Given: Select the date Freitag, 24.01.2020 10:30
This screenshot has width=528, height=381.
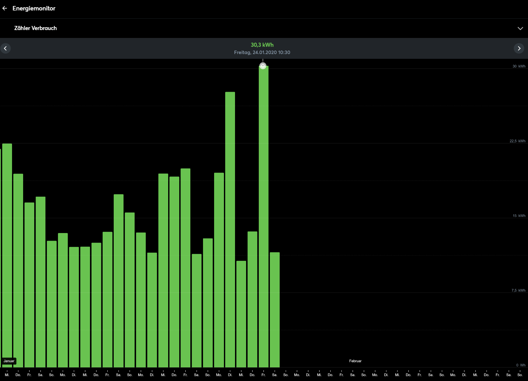Looking at the screenshot, I should 262,52.
